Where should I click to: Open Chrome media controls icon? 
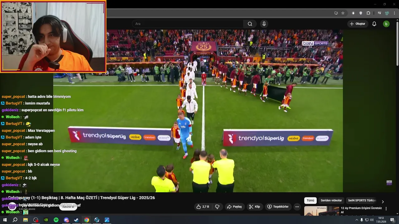click(379, 13)
